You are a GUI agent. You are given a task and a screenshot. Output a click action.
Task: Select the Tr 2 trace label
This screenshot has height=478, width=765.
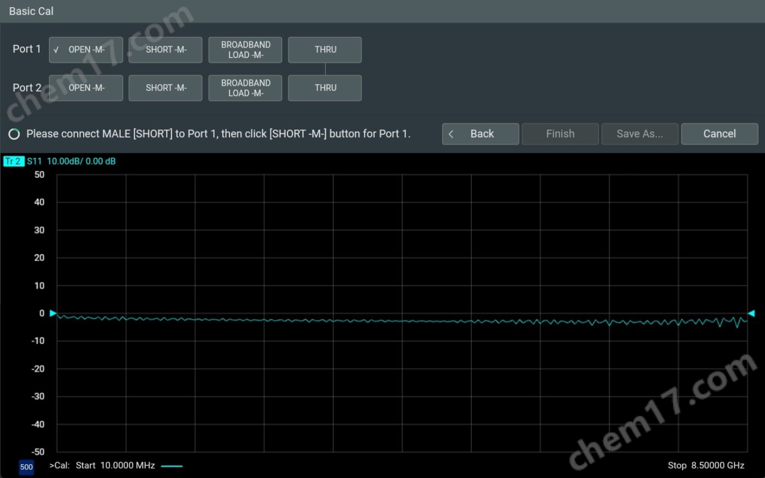(x=14, y=161)
